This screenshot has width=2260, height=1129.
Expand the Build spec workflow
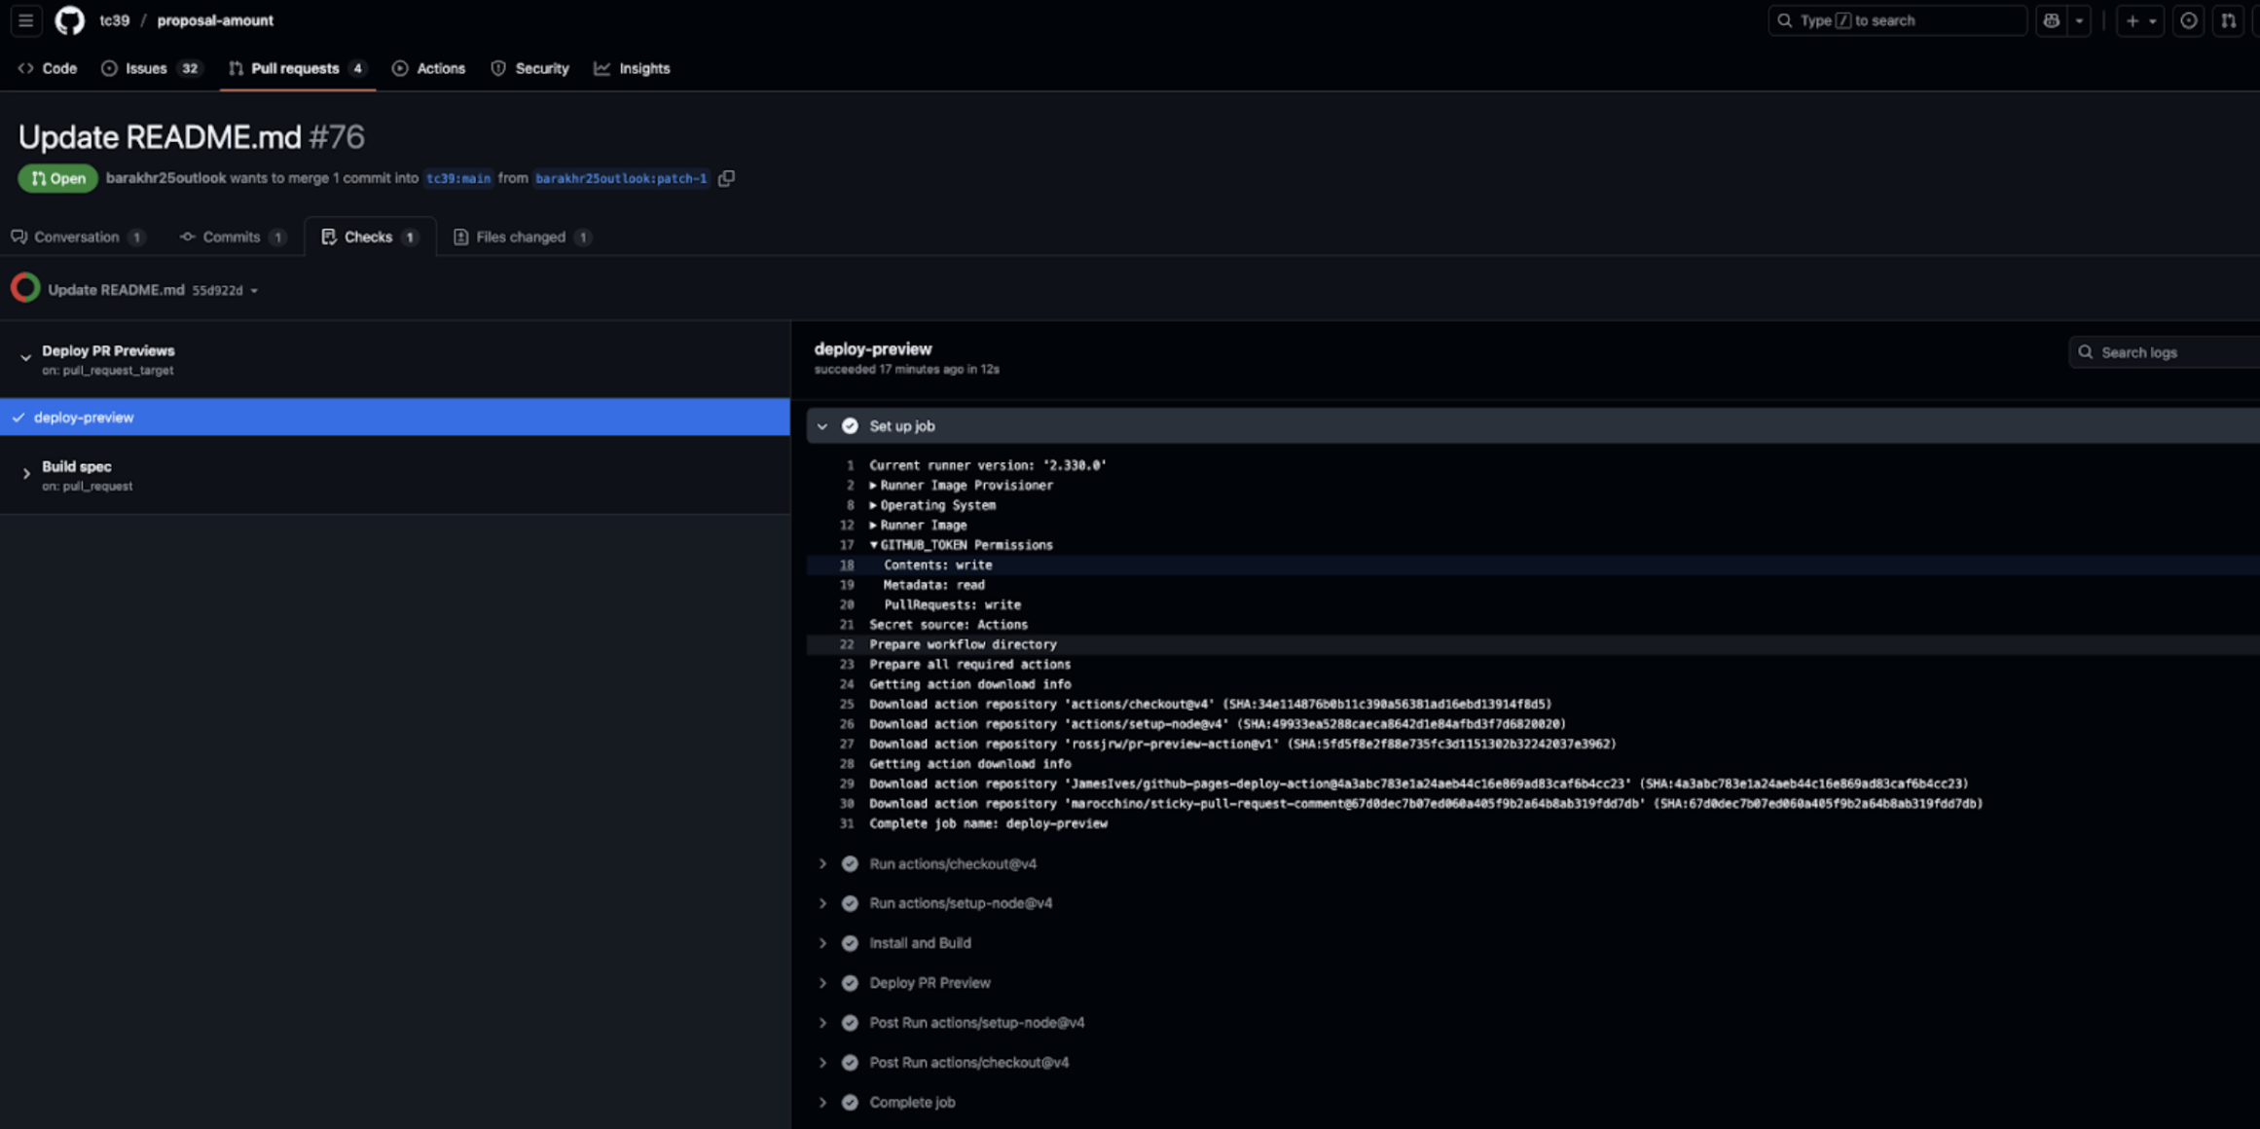pos(26,474)
